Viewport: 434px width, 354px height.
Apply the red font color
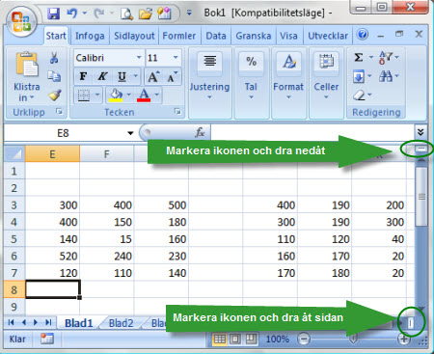(x=144, y=95)
